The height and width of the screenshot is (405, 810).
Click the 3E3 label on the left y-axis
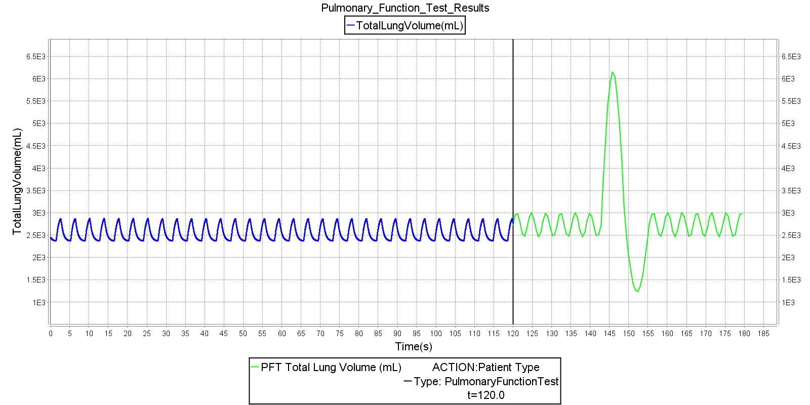39,213
